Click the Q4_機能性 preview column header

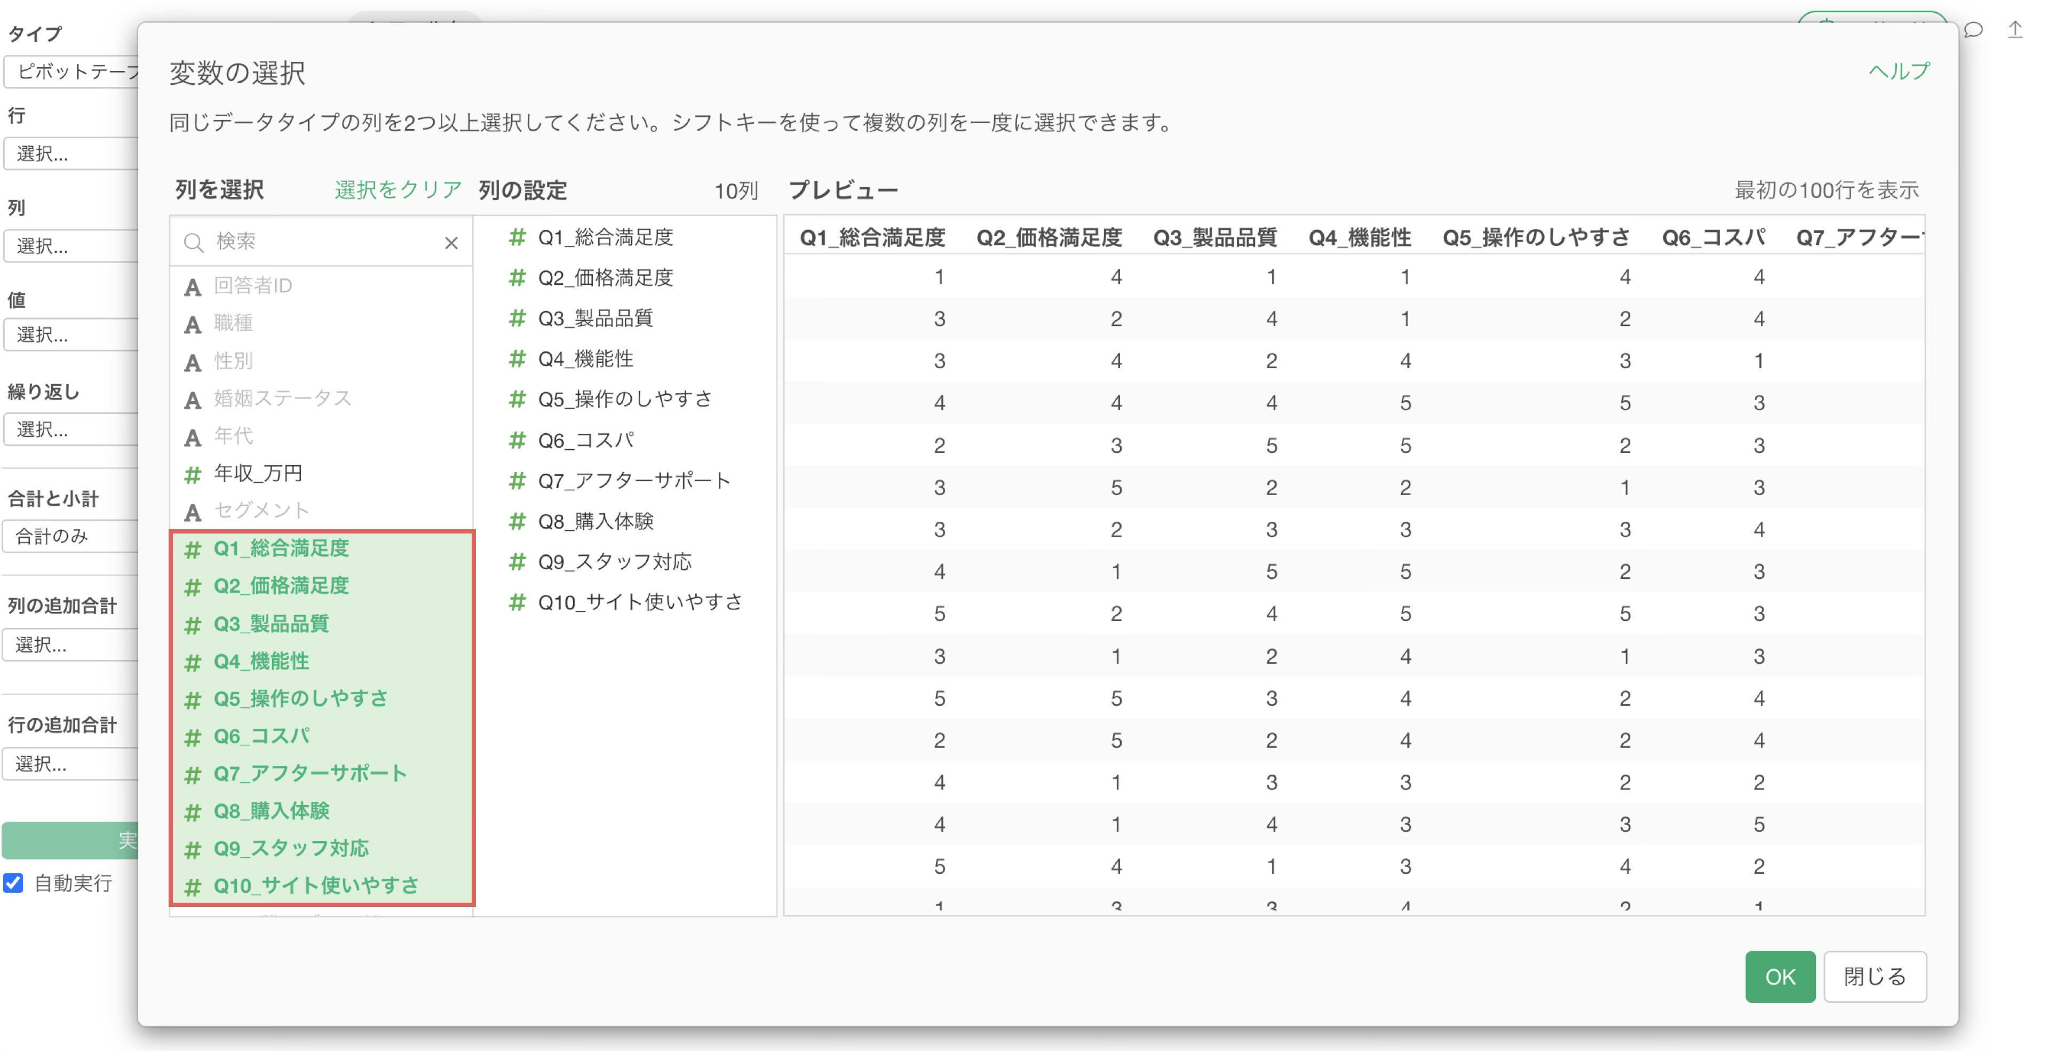(1360, 237)
